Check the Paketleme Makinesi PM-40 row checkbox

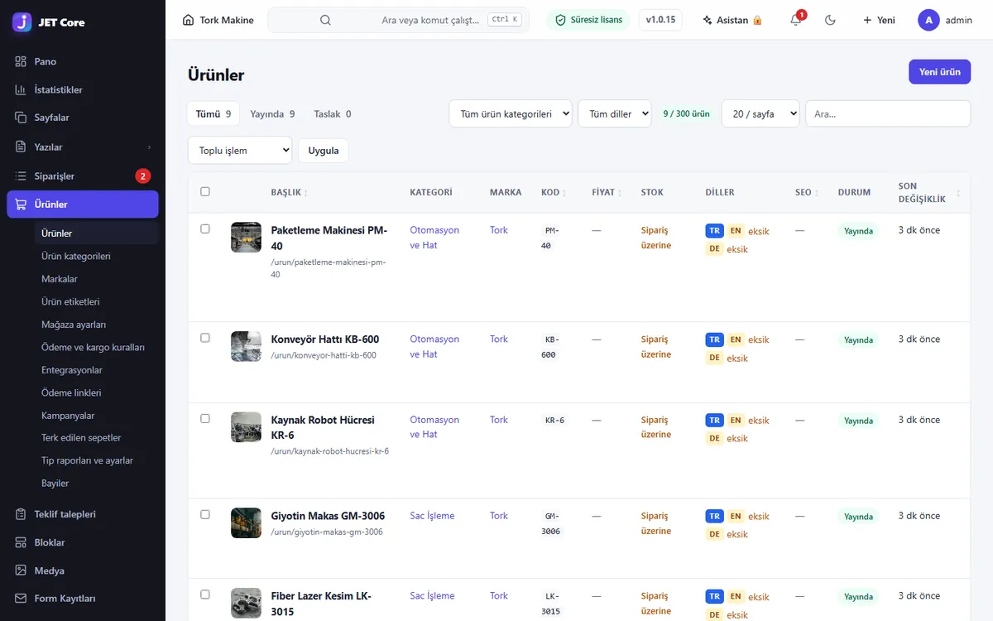(x=205, y=229)
